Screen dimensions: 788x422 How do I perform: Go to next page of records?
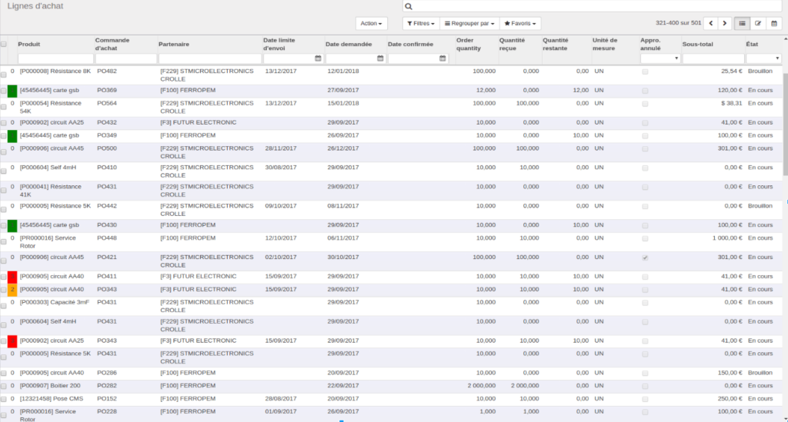[x=725, y=23]
